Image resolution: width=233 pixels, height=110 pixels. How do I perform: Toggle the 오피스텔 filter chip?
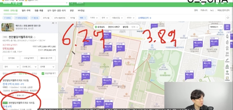click(x=46, y=18)
